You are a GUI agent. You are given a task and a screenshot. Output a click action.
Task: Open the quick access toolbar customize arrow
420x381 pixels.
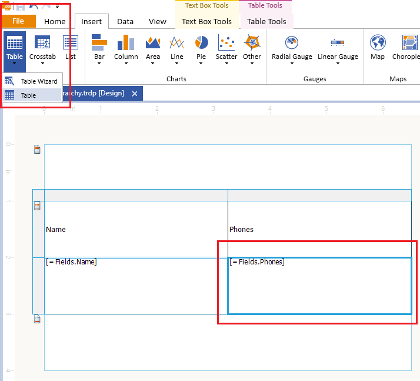57,6
